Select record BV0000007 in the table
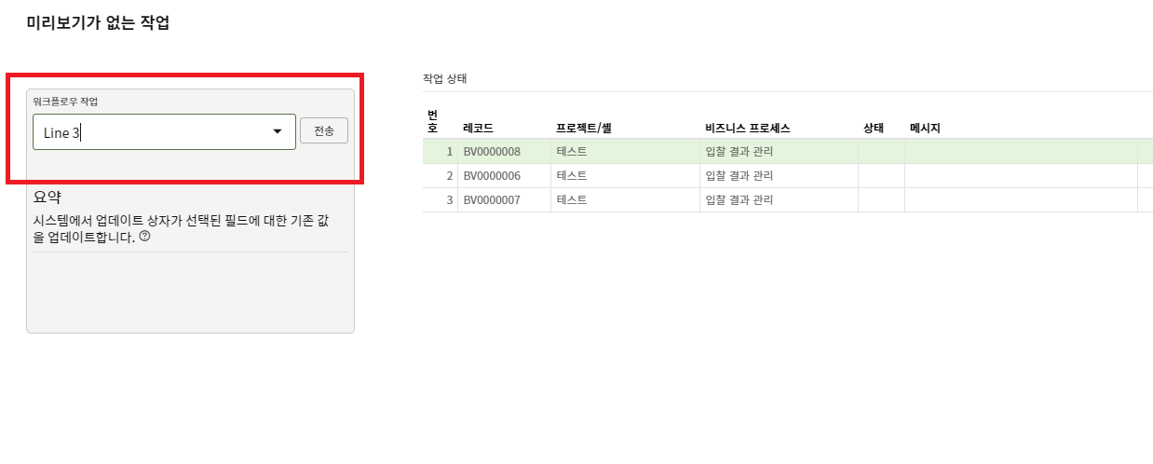The image size is (1153, 464). click(492, 199)
